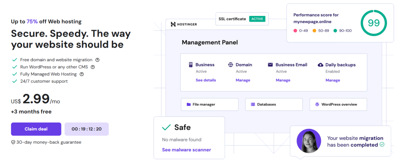Click 'Enabled' status under Daily backups

point(332,72)
